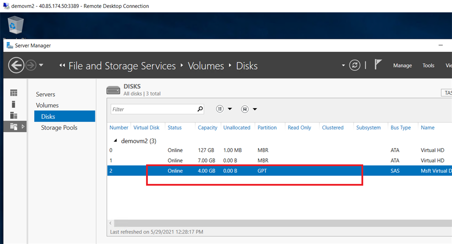The height and width of the screenshot is (244, 452).
Task: Select disk 2 row with 4.00 GB
Action: click(279, 171)
